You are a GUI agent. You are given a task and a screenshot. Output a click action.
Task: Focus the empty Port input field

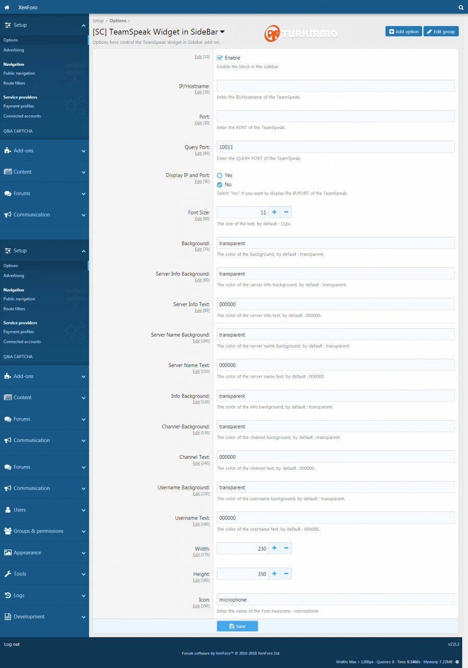[x=335, y=116]
